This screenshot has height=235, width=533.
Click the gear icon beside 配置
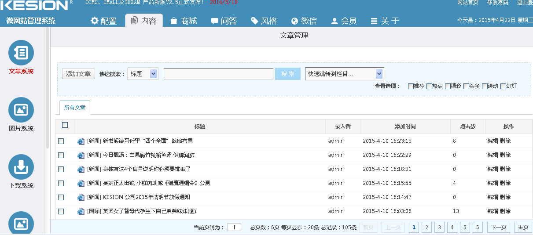pyautogui.click(x=95, y=21)
